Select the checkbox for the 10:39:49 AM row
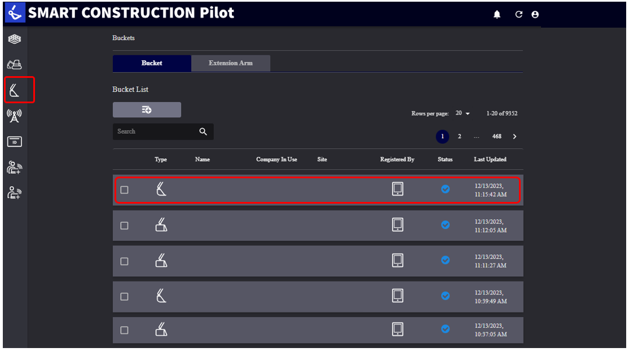This screenshot has width=629, height=352. 125,296
